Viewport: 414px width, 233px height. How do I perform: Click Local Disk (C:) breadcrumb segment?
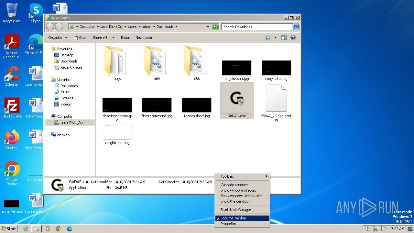pos(111,27)
